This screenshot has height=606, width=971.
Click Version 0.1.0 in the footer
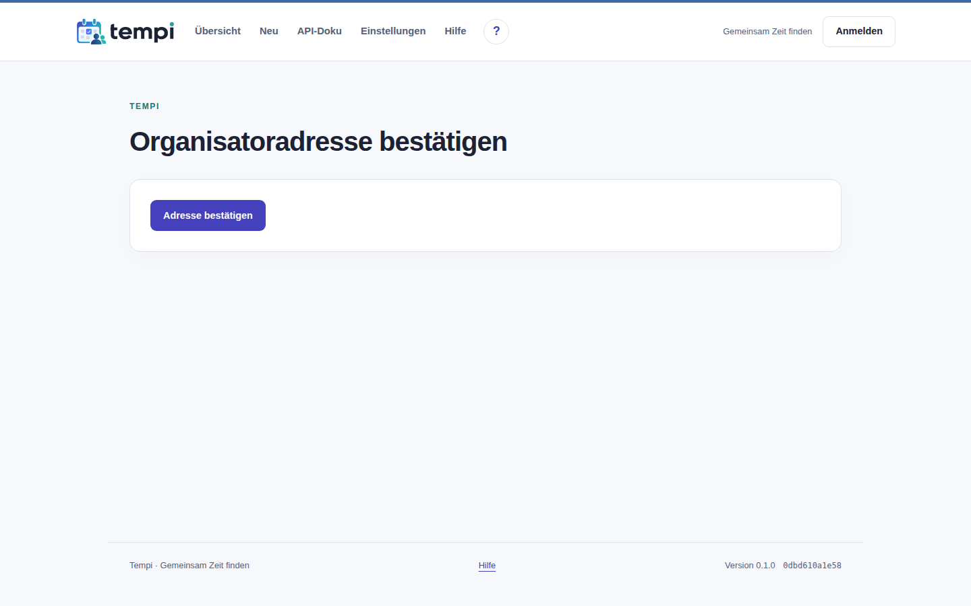750,566
